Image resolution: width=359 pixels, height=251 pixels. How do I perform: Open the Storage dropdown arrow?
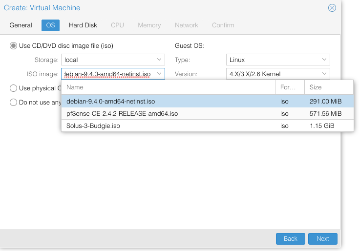159,60
